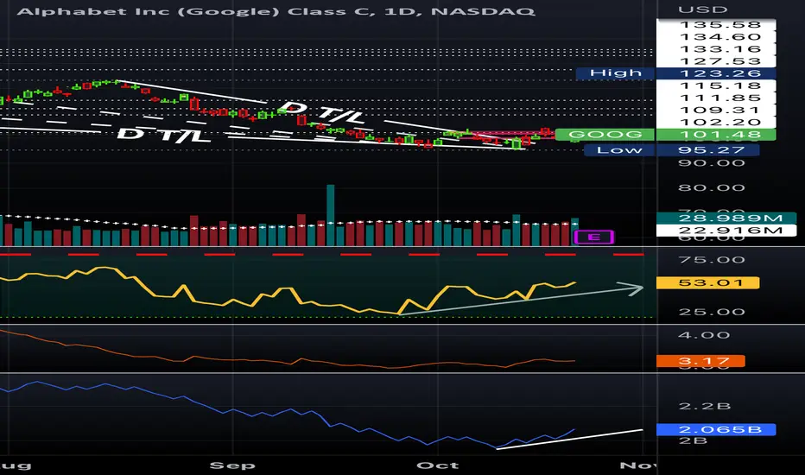
Task: Click the orange 3.17 indicator value label
Action: (700, 362)
